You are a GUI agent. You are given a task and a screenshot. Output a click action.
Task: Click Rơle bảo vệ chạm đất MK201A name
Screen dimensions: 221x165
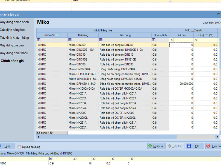118,93
